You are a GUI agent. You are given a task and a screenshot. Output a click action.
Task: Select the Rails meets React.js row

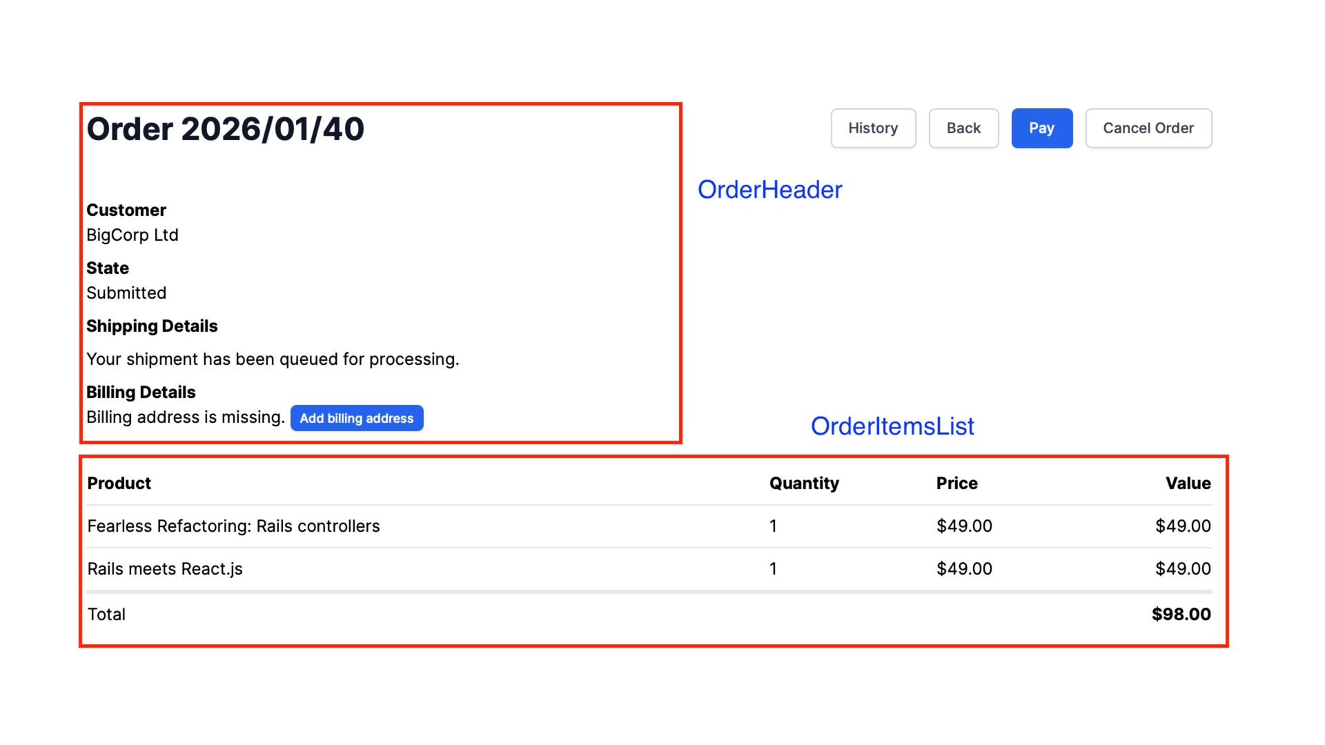click(x=165, y=569)
